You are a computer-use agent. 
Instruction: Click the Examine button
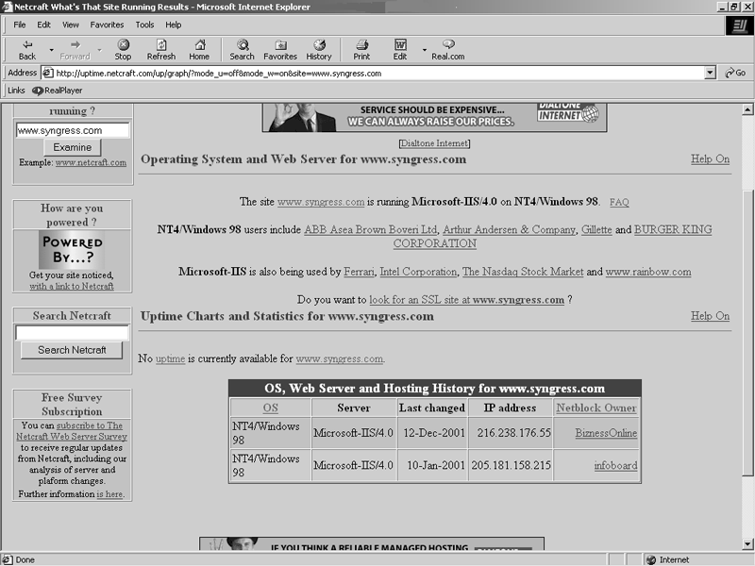[73, 147]
